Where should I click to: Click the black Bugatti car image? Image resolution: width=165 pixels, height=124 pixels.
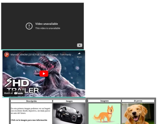coord(69,114)
